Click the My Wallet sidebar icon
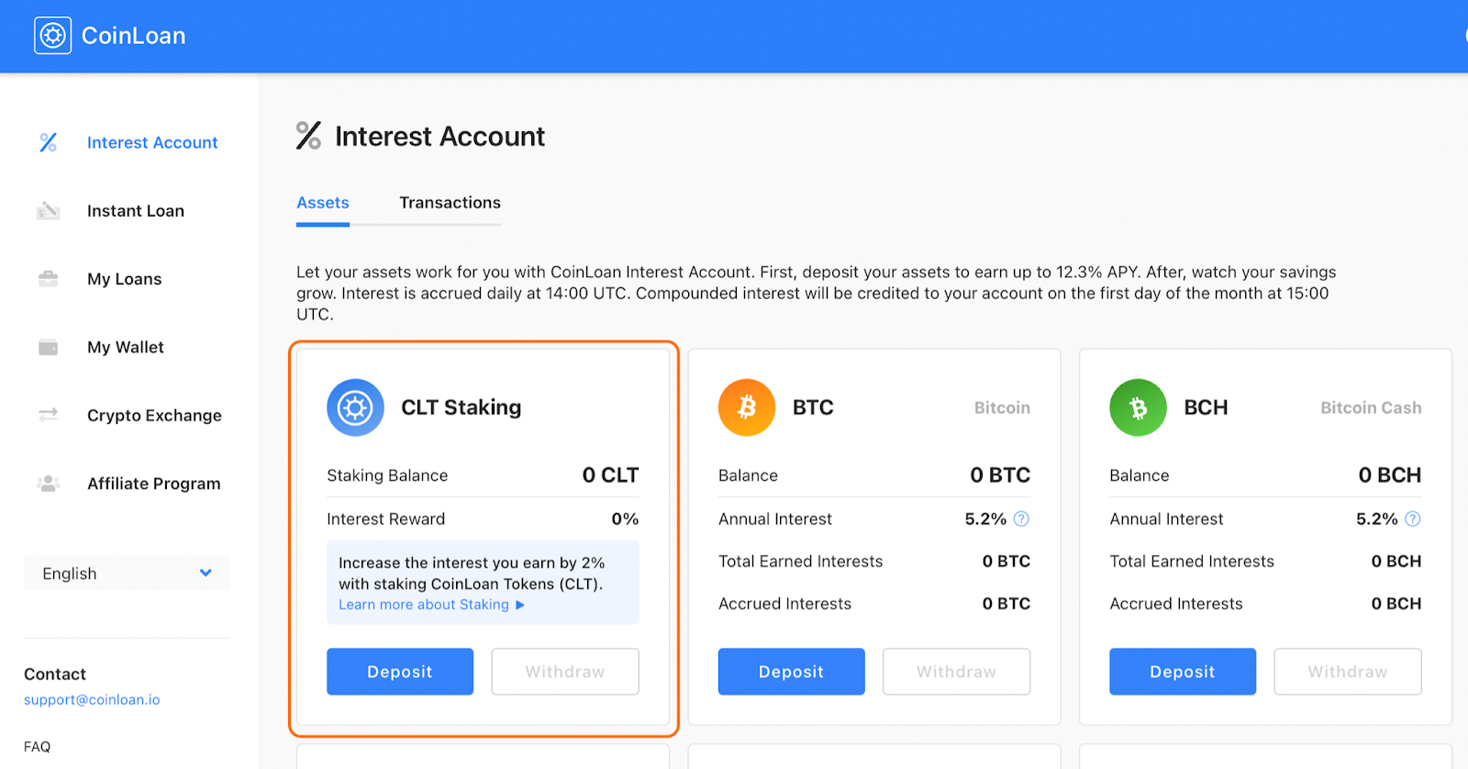Viewport: 1468px width, 769px height. [x=49, y=347]
